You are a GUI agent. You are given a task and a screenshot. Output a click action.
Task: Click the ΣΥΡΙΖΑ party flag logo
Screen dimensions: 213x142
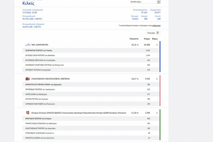[27, 78]
